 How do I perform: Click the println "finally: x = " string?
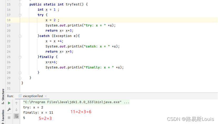[x=99, y=67]
